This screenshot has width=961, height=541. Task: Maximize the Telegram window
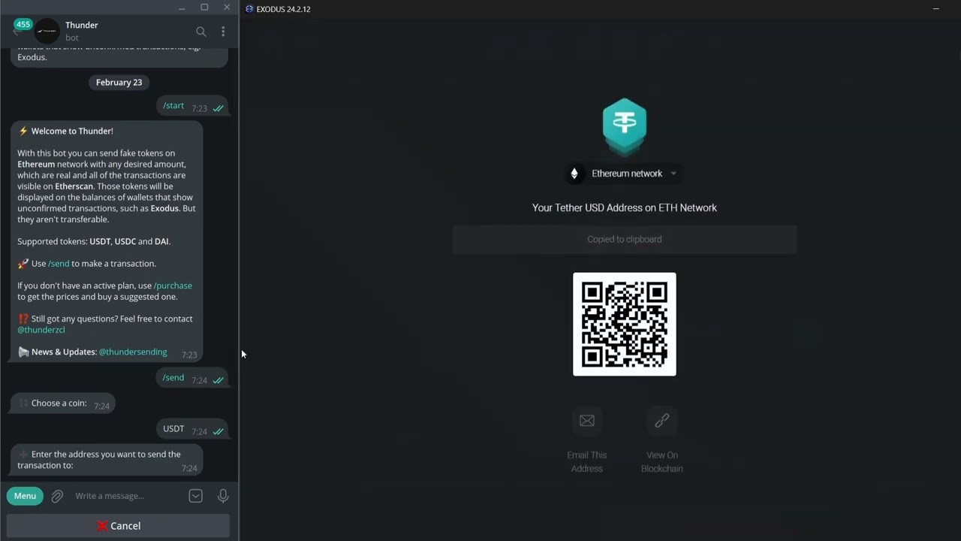pos(204,8)
